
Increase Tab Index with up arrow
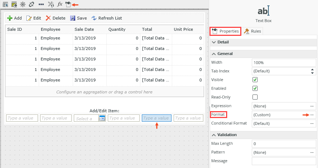point(312,70)
